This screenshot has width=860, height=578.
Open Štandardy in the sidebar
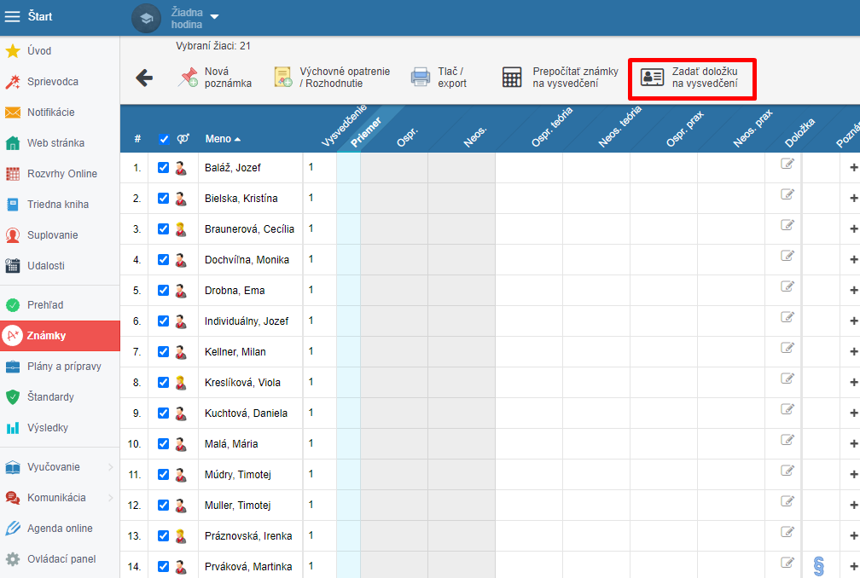pos(60,397)
